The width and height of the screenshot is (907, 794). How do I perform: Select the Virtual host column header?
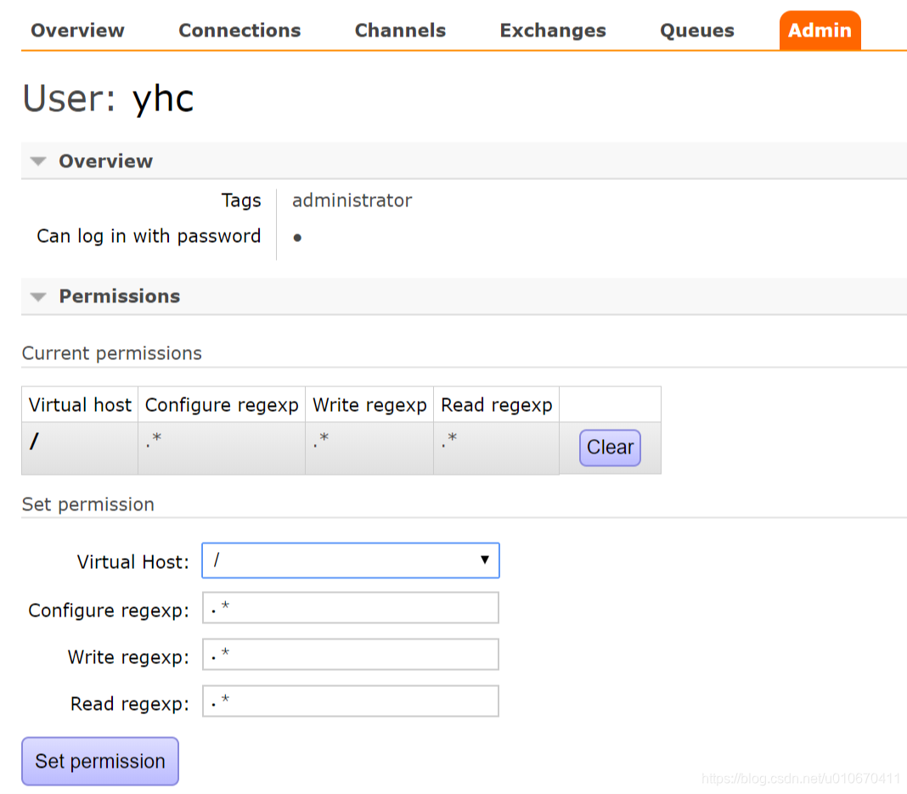(79, 404)
